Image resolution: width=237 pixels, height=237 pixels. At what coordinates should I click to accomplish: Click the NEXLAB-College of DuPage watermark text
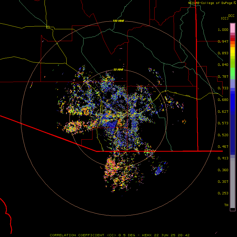point(210,3)
